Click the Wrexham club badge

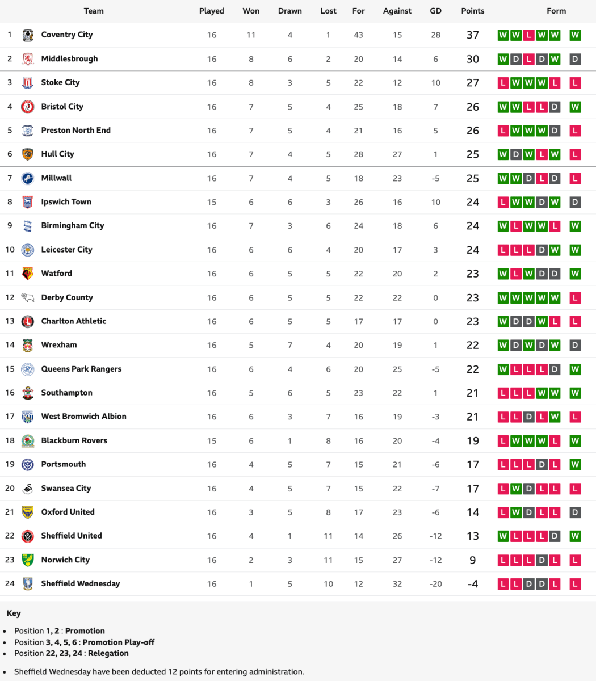pyautogui.click(x=27, y=345)
